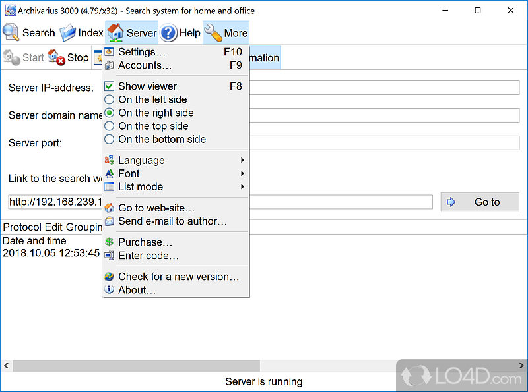Image resolution: width=528 pixels, height=392 pixels.
Task: Open Settings... menu entry
Action: coord(176,52)
